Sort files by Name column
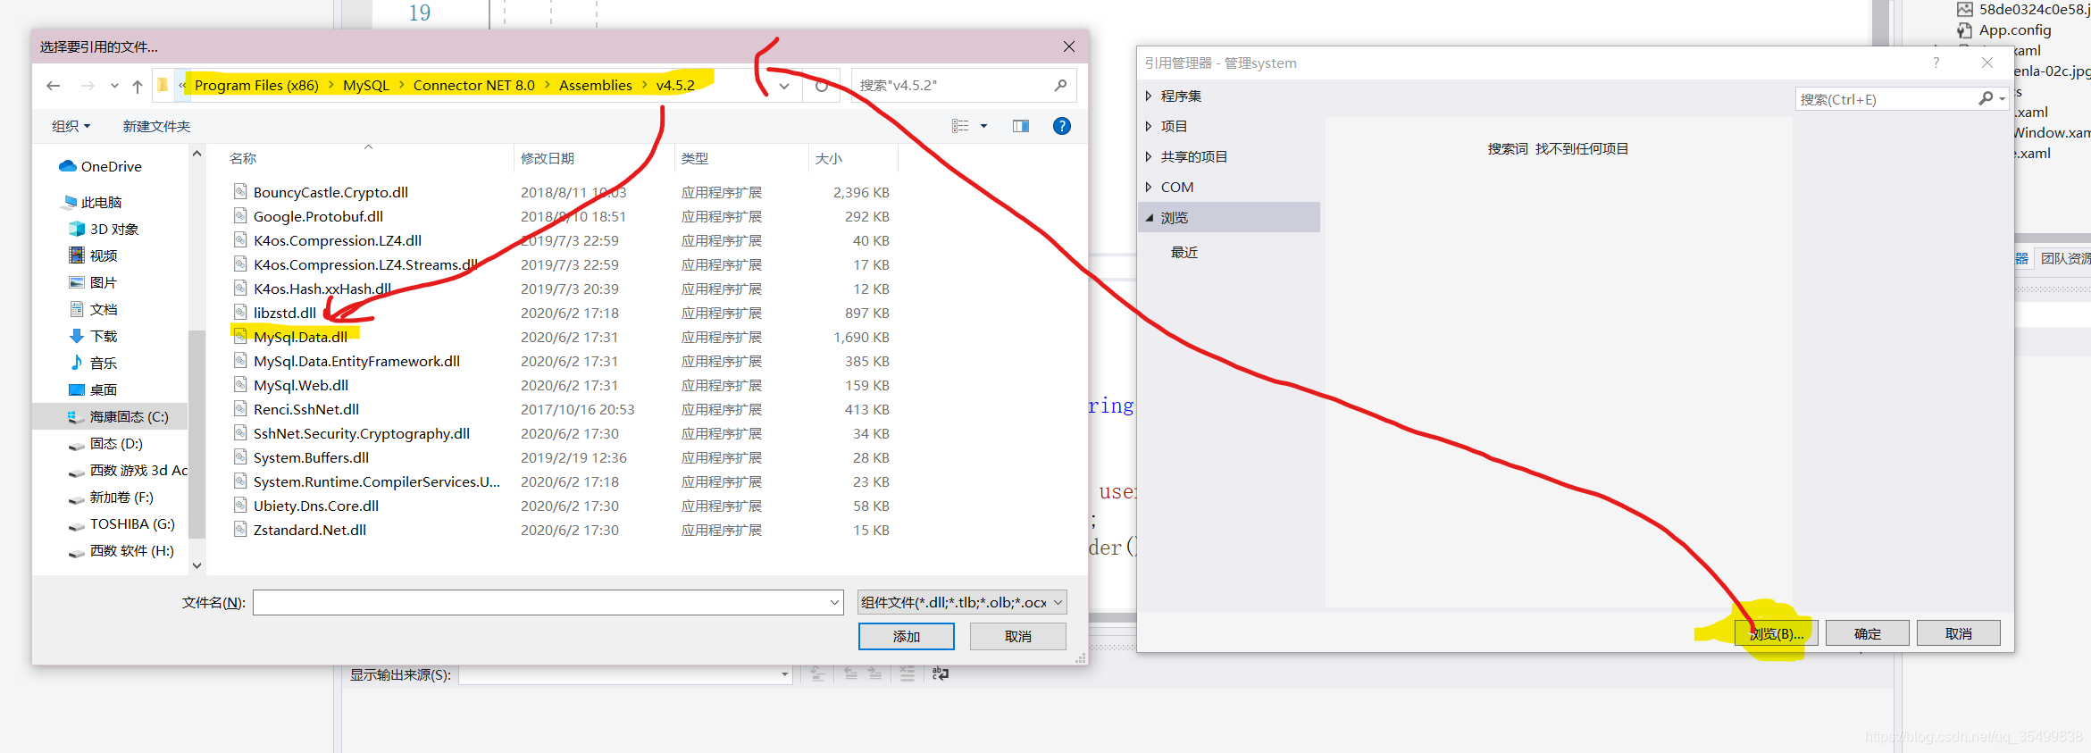 click(x=243, y=158)
